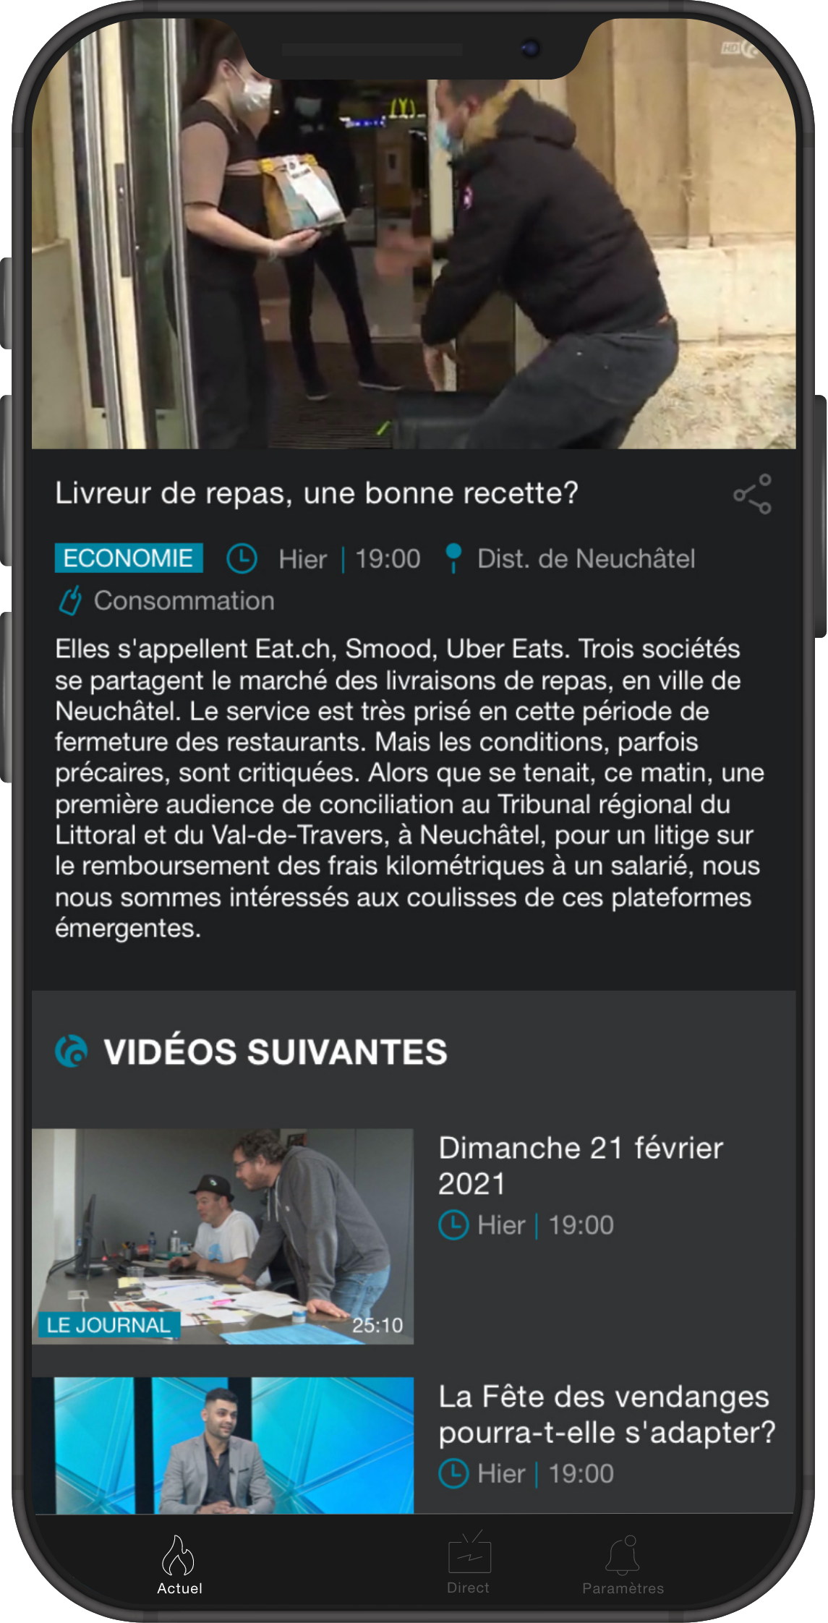Switch to the Direct TV tab
Screen dimensions: 828x1623
(469, 1564)
